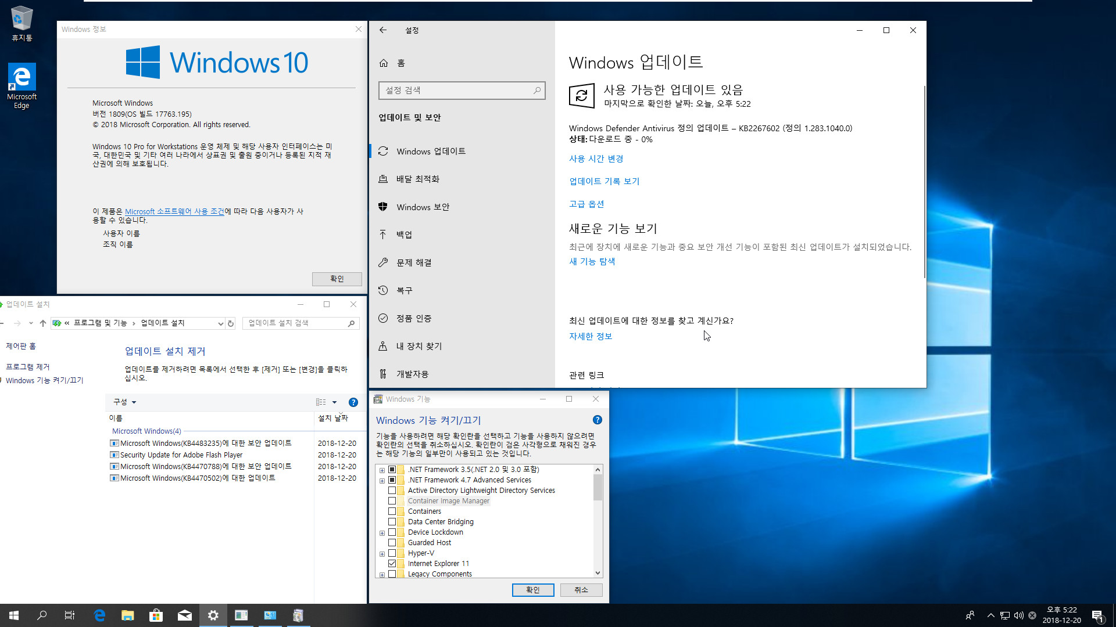Open Task View on the taskbar
This screenshot has height=627, width=1116.
point(70,615)
